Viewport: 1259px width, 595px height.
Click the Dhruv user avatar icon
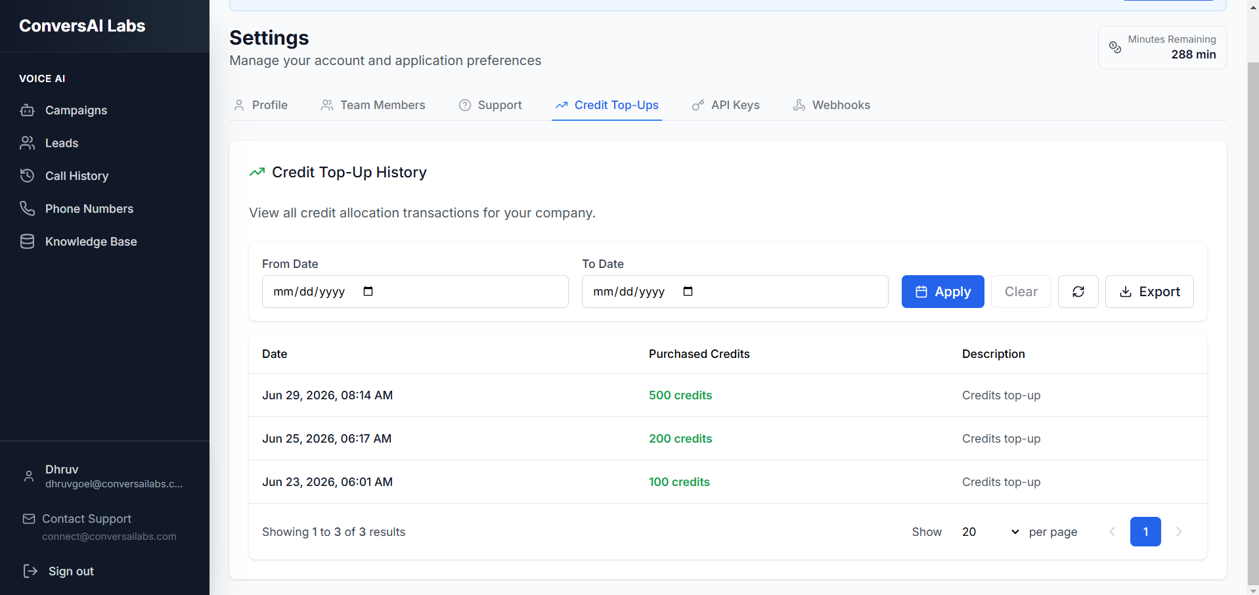29,476
